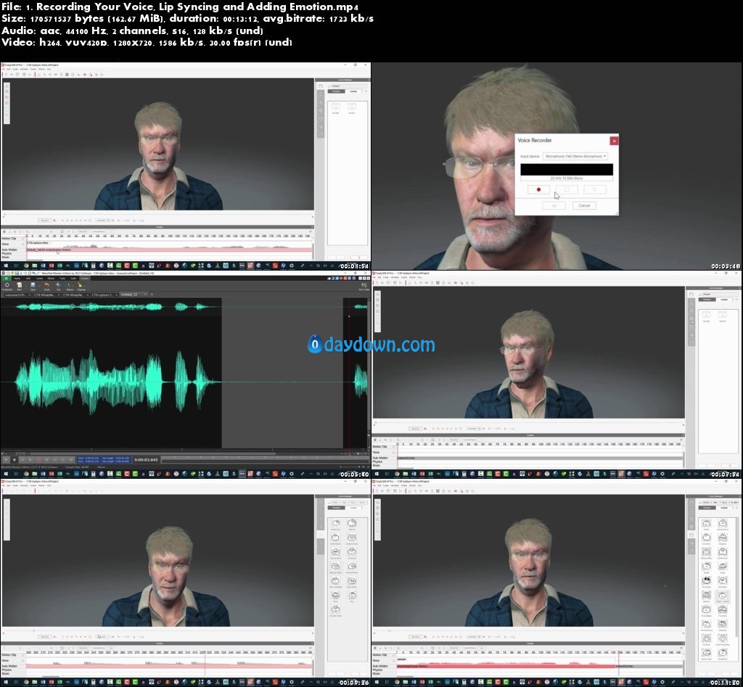Click the red Record button in WavePad transport
Image resolution: width=743 pixels, height=687 pixels.
tap(38, 460)
